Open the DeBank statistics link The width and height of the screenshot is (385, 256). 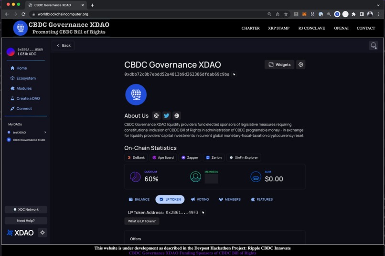click(x=136, y=157)
